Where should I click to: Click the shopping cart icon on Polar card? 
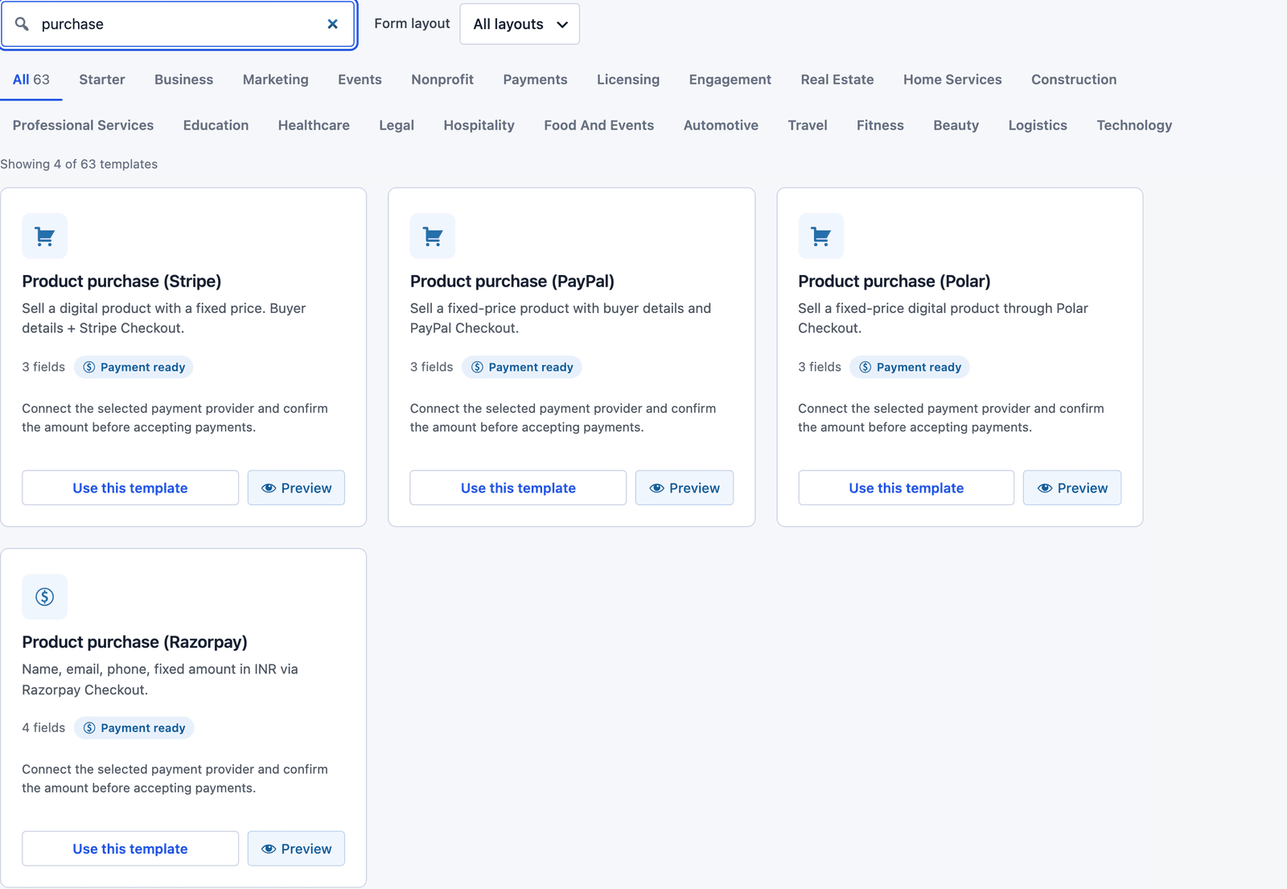820,236
